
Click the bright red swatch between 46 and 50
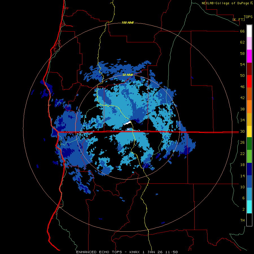[x=249, y=81]
